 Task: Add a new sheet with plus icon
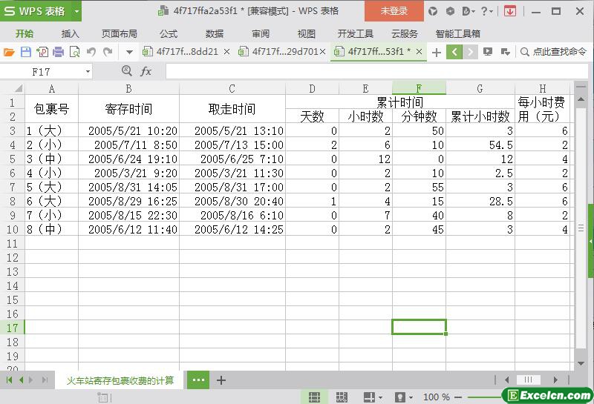[221, 380]
